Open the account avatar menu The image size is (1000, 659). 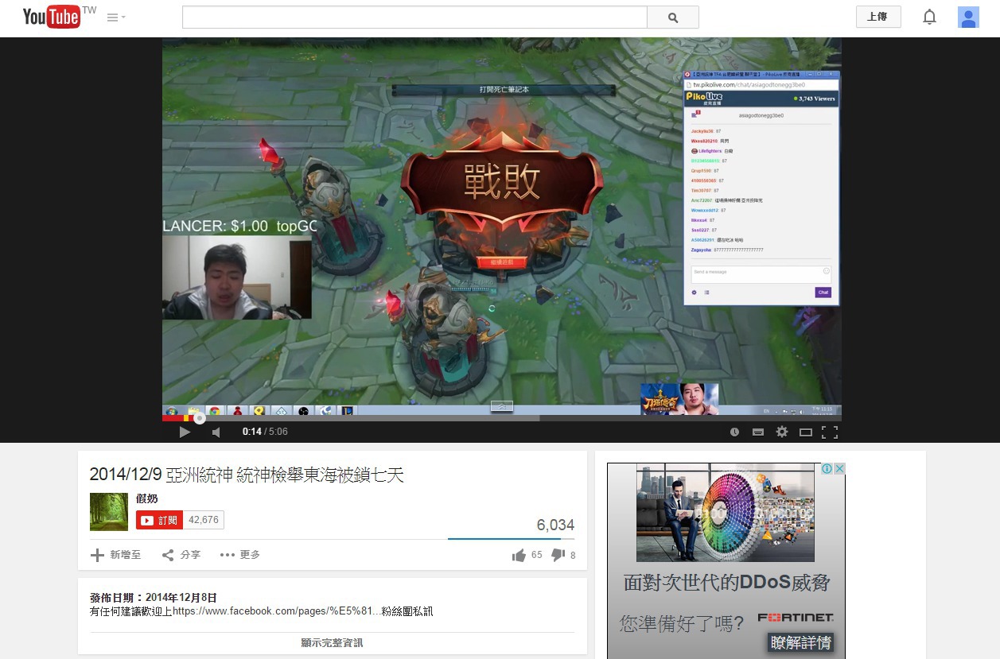click(x=968, y=17)
